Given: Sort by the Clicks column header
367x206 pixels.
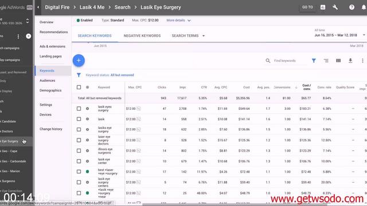Looking at the screenshot, I should [162, 88].
